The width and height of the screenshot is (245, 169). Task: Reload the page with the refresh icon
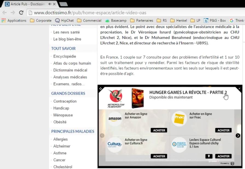pyautogui.click(x=21, y=13)
